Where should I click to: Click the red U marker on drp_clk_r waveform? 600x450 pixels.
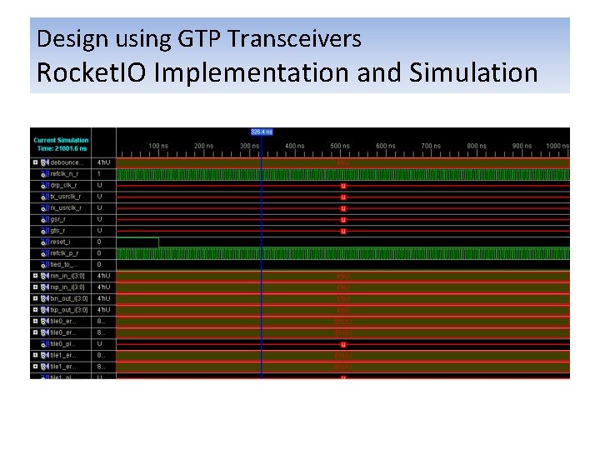tap(343, 186)
